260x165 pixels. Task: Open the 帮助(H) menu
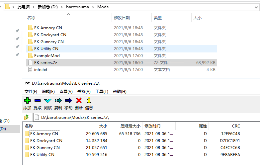(120, 92)
